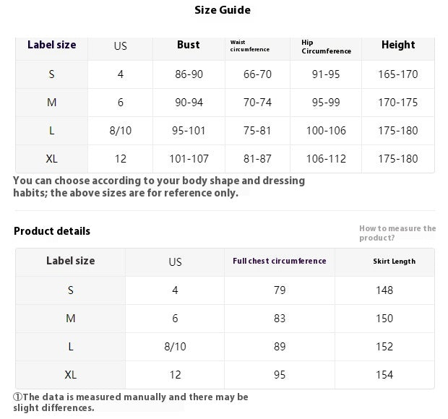
Task: Click the 'Size Guide' title
Action: tap(223, 10)
